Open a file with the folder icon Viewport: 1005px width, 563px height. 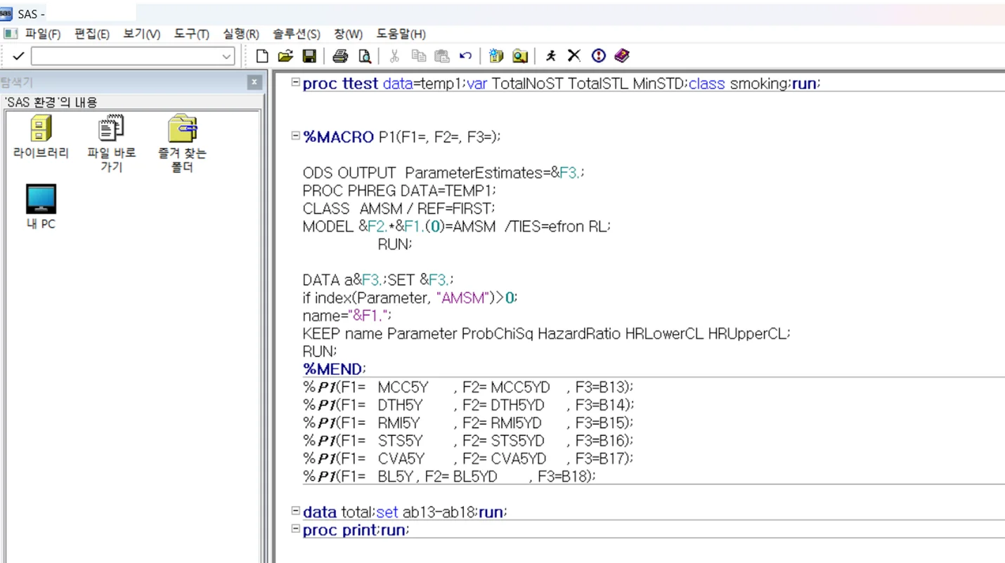click(x=285, y=56)
